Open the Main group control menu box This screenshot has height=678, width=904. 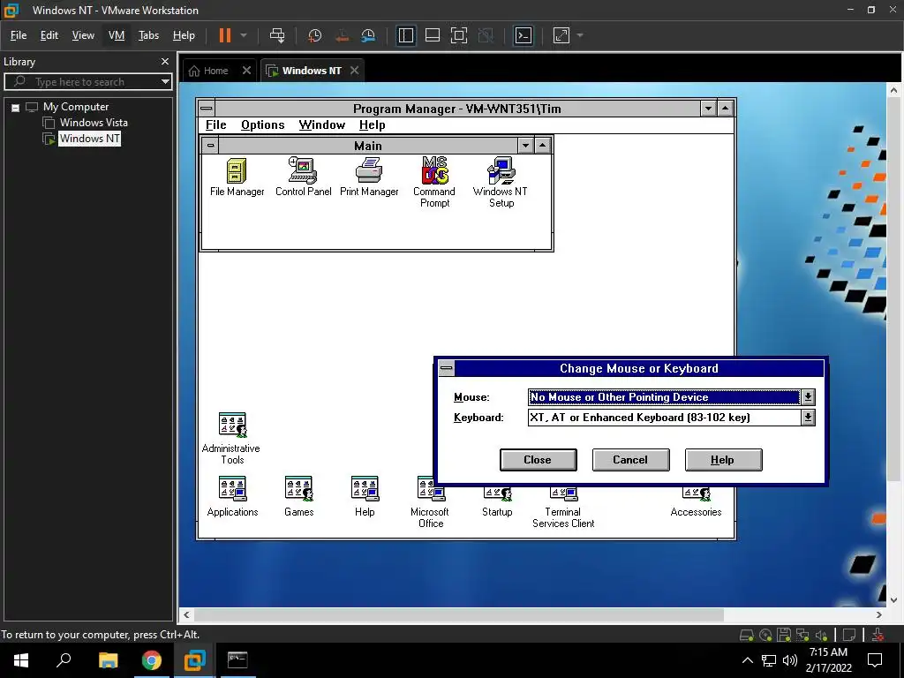click(210, 146)
